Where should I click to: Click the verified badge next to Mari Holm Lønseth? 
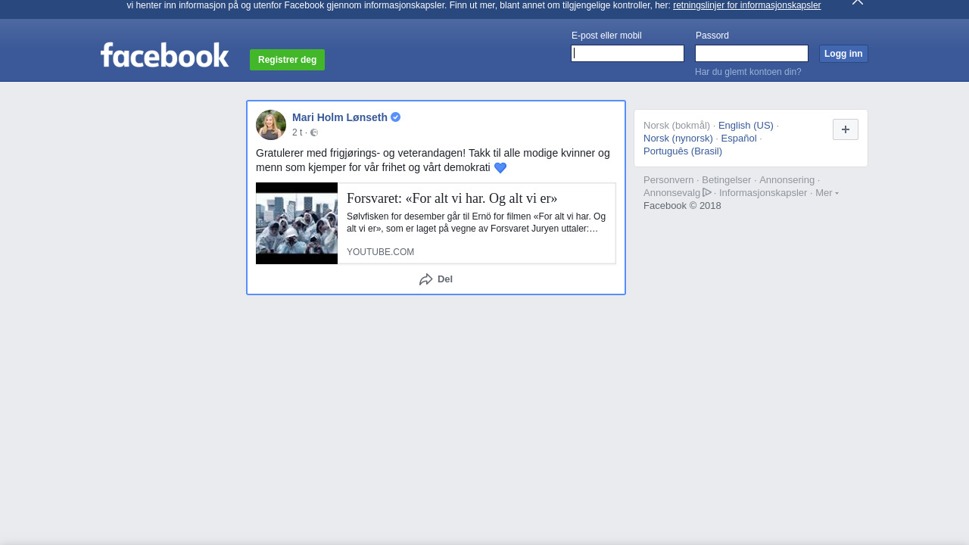pyautogui.click(x=396, y=117)
